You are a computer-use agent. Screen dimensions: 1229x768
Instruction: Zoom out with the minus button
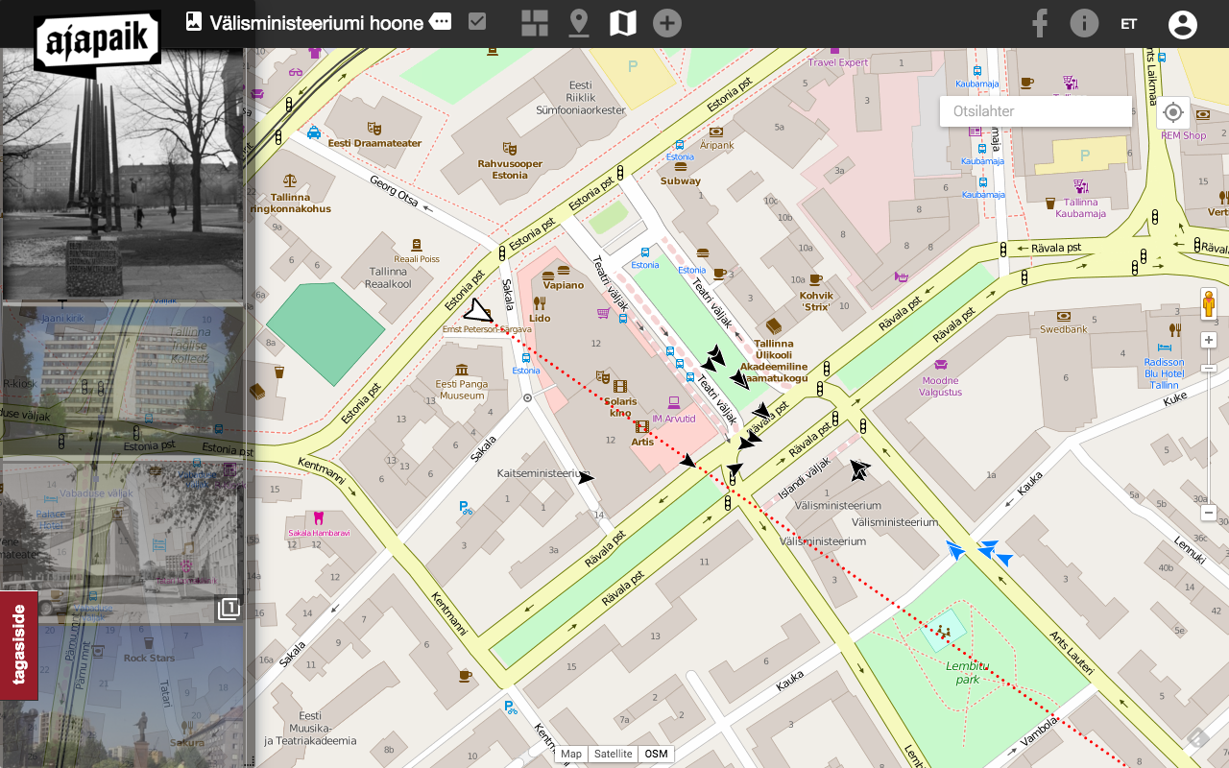pyautogui.click(x=1209, y=513)
